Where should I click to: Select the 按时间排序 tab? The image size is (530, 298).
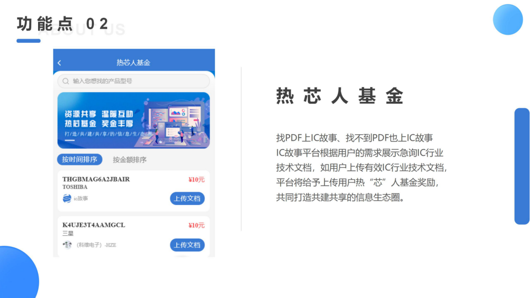tap(80, 159)
